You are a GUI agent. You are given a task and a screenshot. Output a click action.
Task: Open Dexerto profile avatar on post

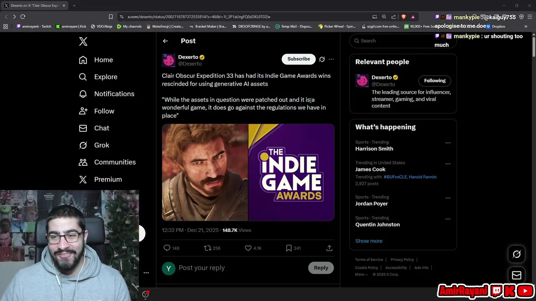(168, 60)
